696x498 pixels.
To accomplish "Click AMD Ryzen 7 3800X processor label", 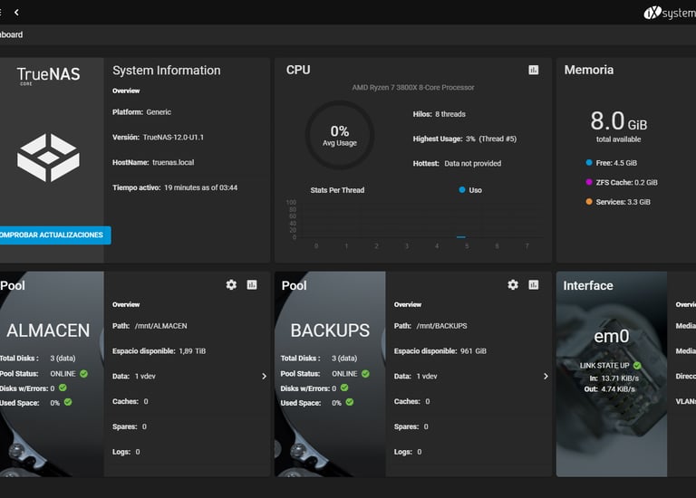I will click(x=413, y=87).
